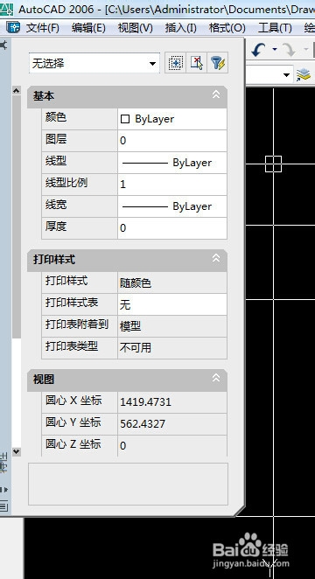Click the 线型 ByLayer value

(x=172, y=163)
